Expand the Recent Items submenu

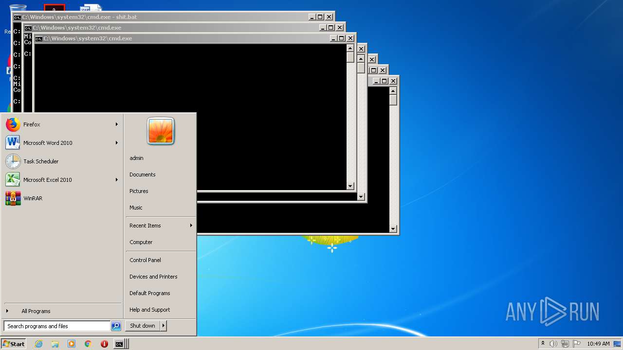point(191,226)
